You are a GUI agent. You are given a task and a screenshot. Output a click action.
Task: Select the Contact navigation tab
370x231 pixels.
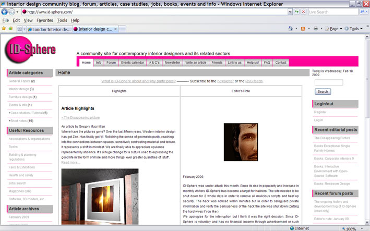click(x=281, y=63)
